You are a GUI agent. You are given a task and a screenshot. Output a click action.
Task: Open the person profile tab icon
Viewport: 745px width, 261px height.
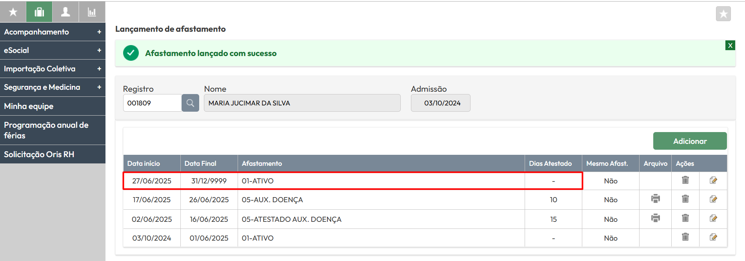pos(65,12)
